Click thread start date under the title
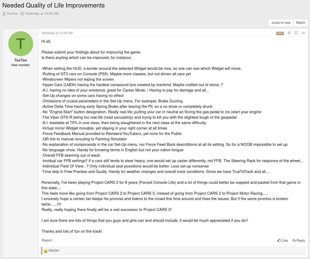The height and width of the screenshot is (259, 310). 41,14
